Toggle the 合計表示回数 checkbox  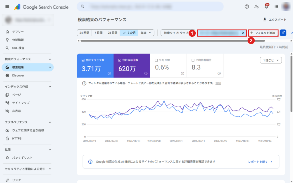tap(120, 60)
